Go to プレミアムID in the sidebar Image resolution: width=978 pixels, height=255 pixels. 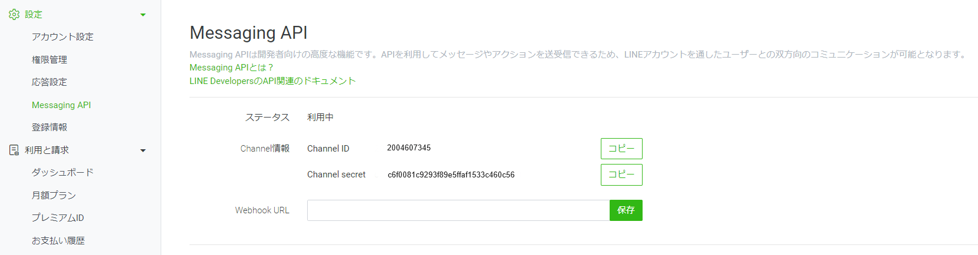[x=58, y=217]
